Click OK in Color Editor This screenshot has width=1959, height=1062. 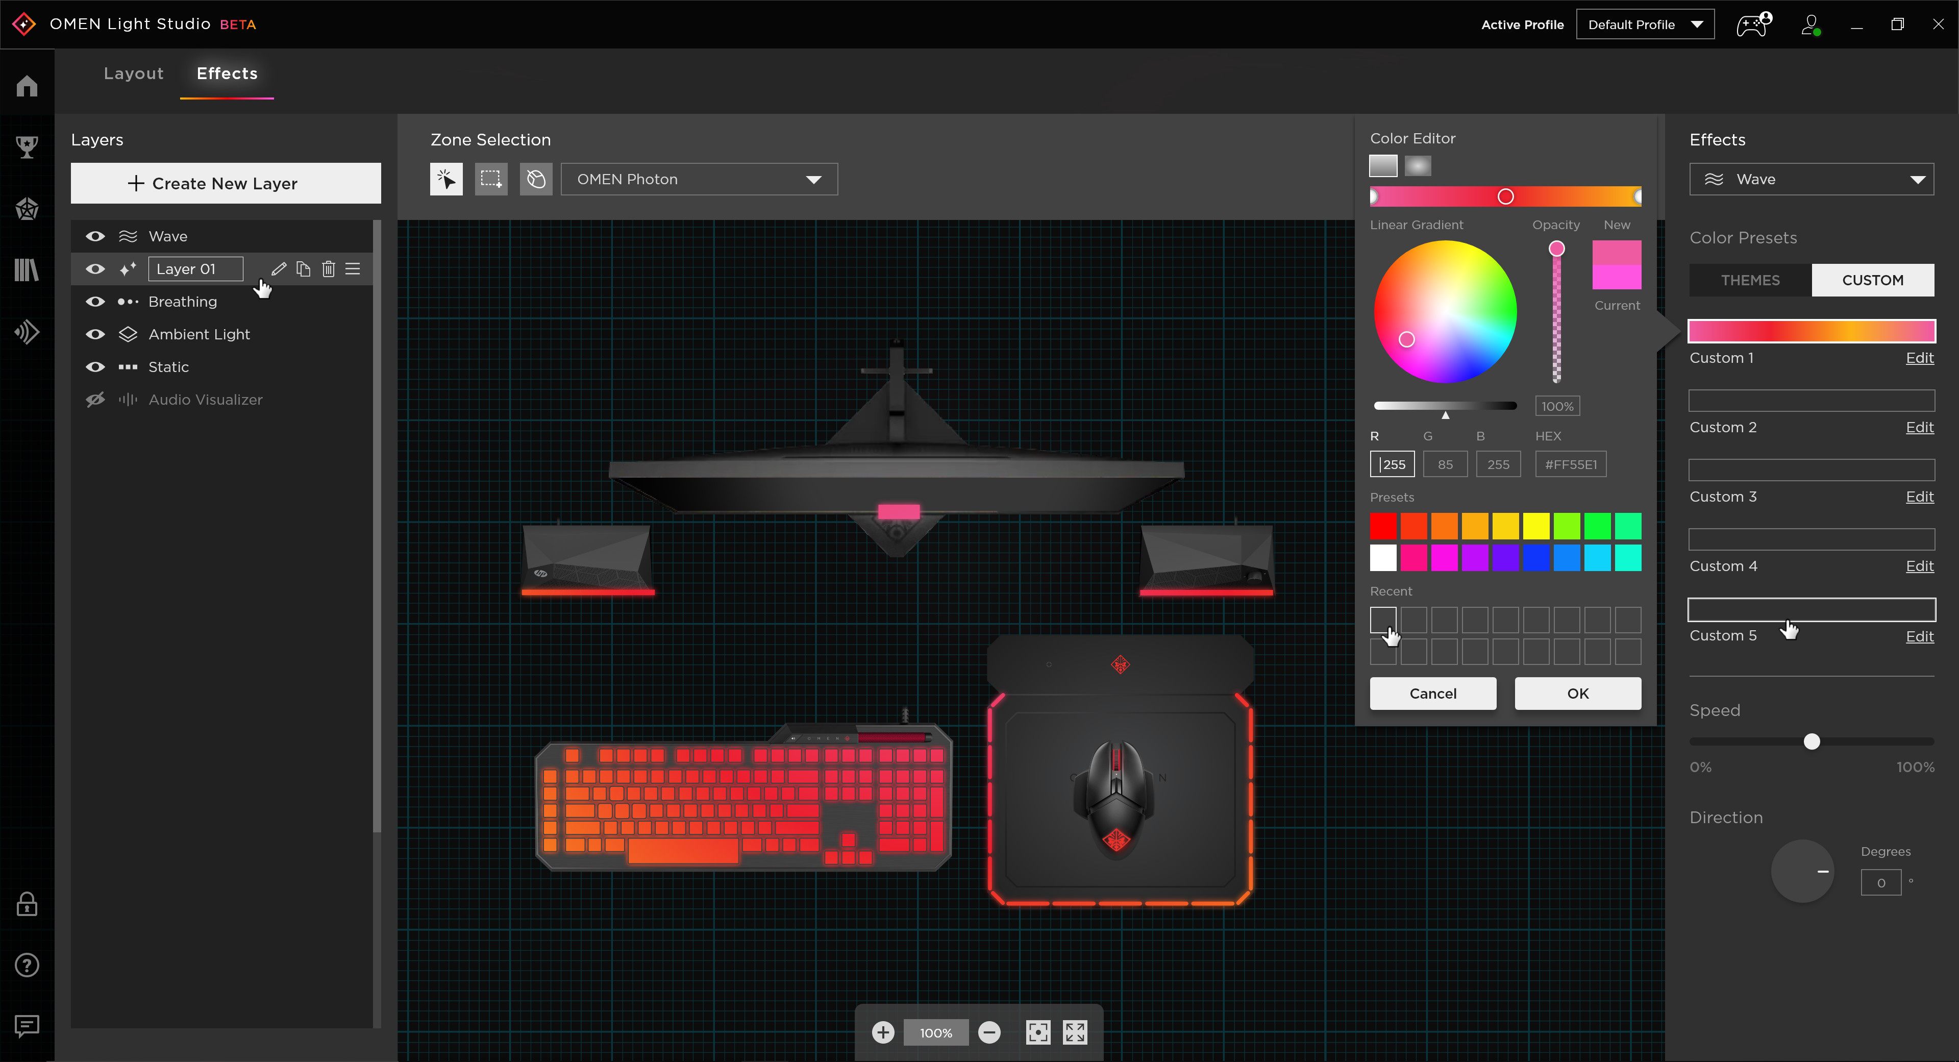coord(1577,693)
